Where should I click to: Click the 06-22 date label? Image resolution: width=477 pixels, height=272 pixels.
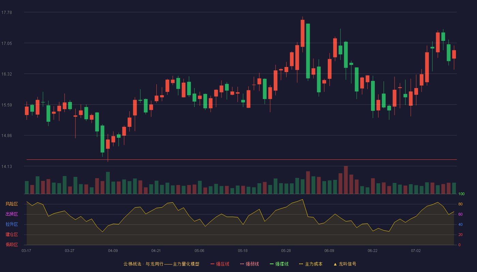click(x=372, y=251)
